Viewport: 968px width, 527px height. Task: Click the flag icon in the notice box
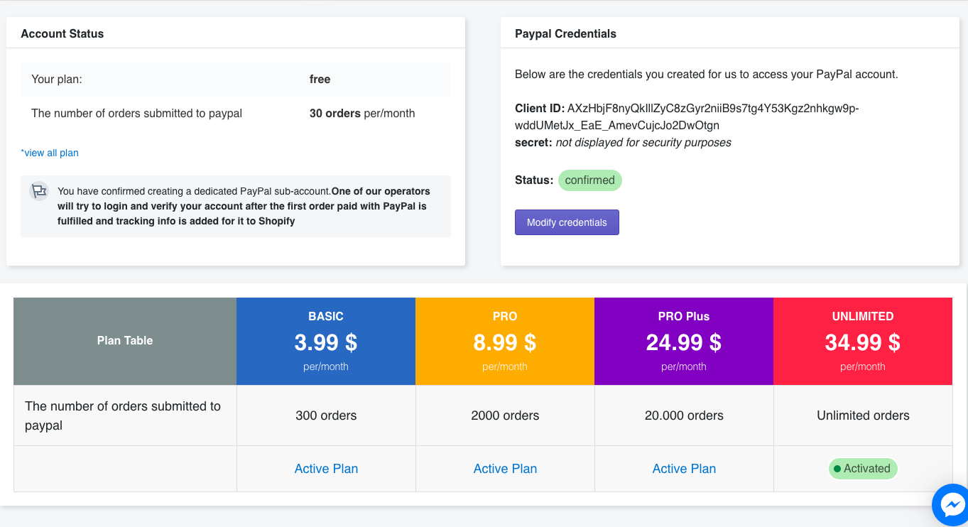pos(39,191)
